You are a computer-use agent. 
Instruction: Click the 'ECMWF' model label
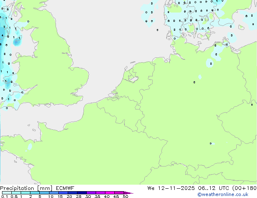(x=65, y=188)
